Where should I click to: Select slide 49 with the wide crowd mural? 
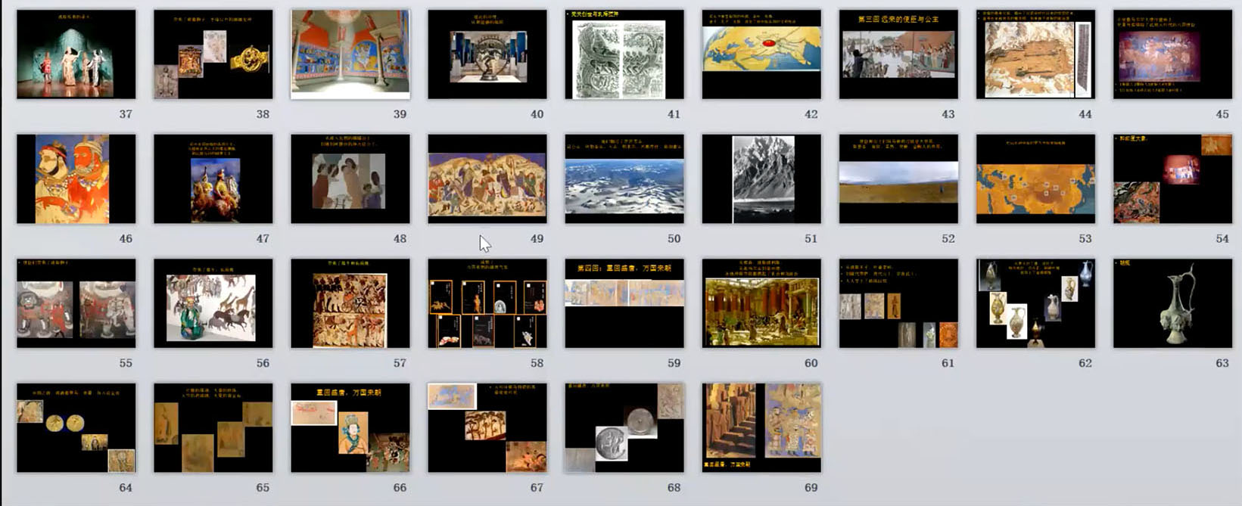point(487,179)
